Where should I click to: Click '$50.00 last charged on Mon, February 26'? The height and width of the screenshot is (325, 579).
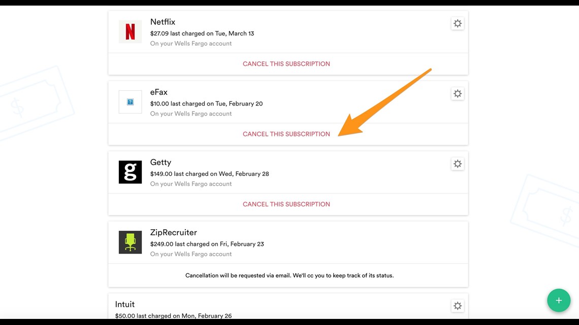click(x=173, y=316)
